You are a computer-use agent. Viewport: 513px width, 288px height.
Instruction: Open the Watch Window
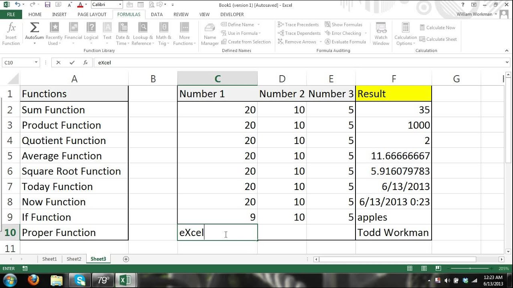point(381,34)
